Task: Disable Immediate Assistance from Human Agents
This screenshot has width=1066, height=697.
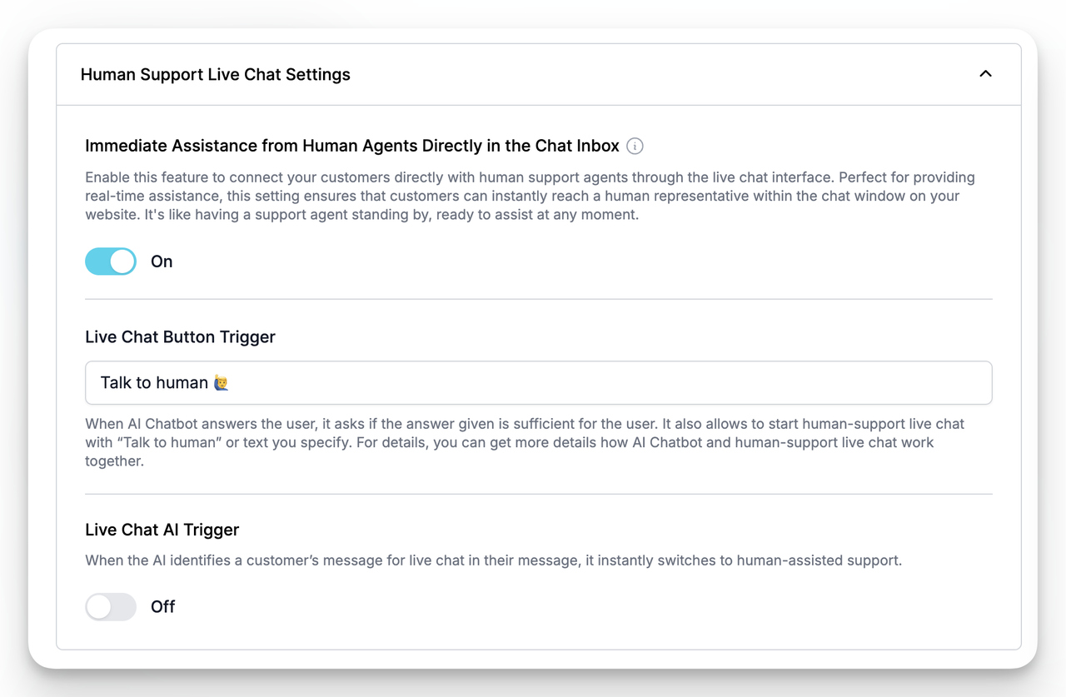Action: tap(110, 261)
